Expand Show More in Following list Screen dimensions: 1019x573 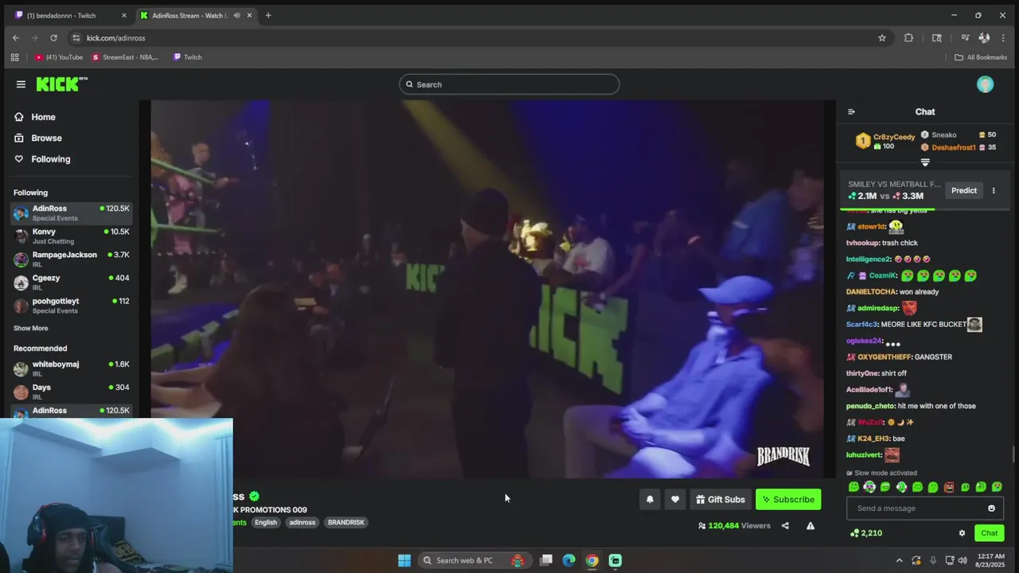click(30, 328)
